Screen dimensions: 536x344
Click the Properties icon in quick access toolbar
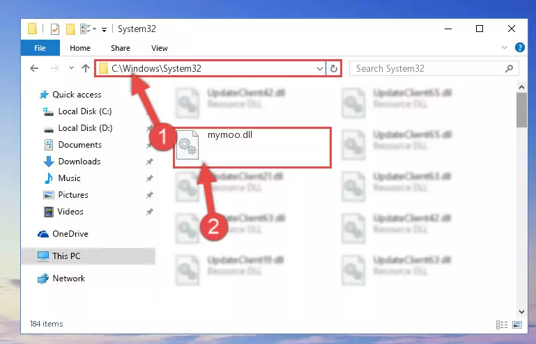point(54,29)
